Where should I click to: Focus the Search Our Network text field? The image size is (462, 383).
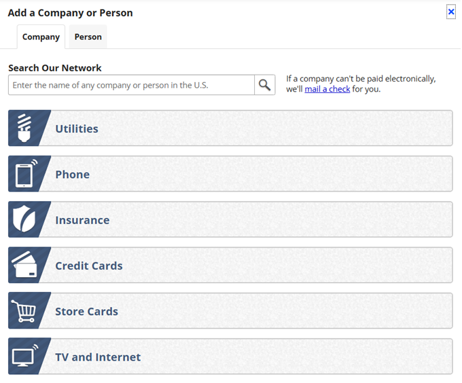[131, 86]
